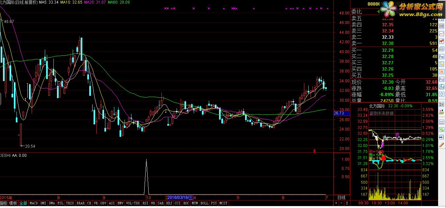
Task: Select the DMI indicator tab
Action: pyautogui.click(x=43, y=203)
